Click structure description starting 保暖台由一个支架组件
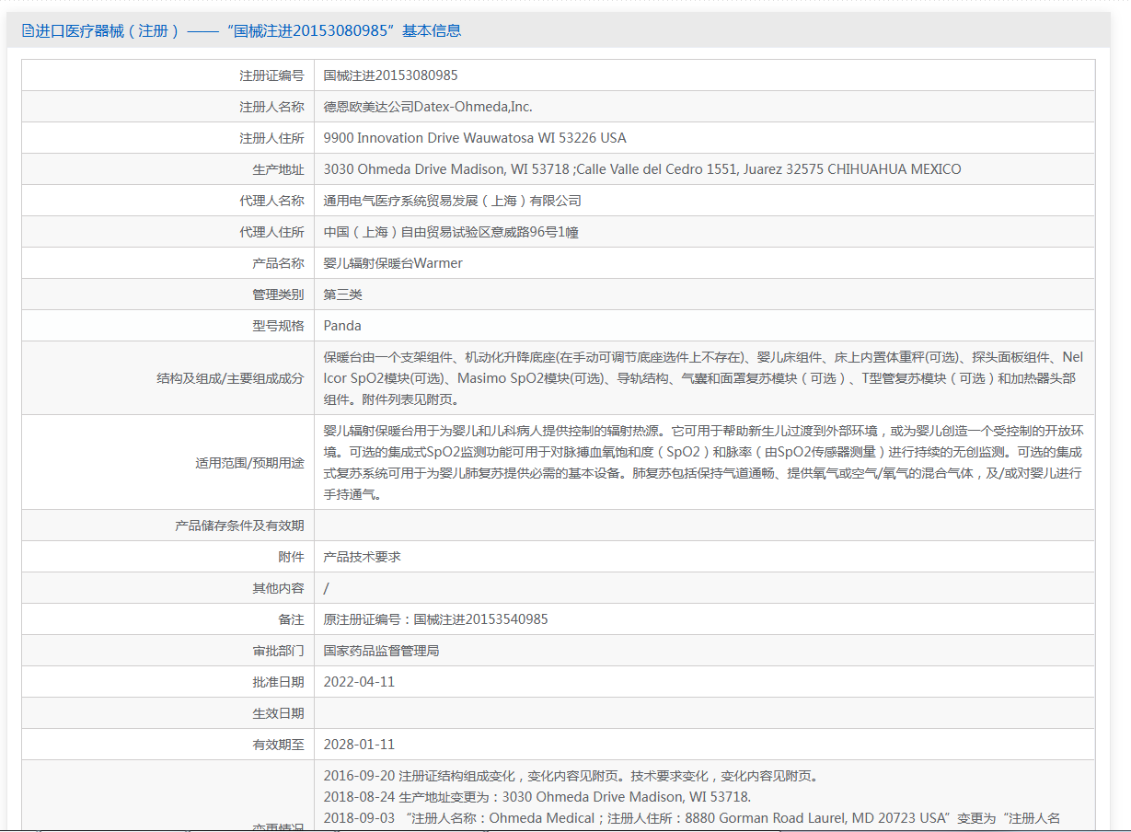 (704, 378)
